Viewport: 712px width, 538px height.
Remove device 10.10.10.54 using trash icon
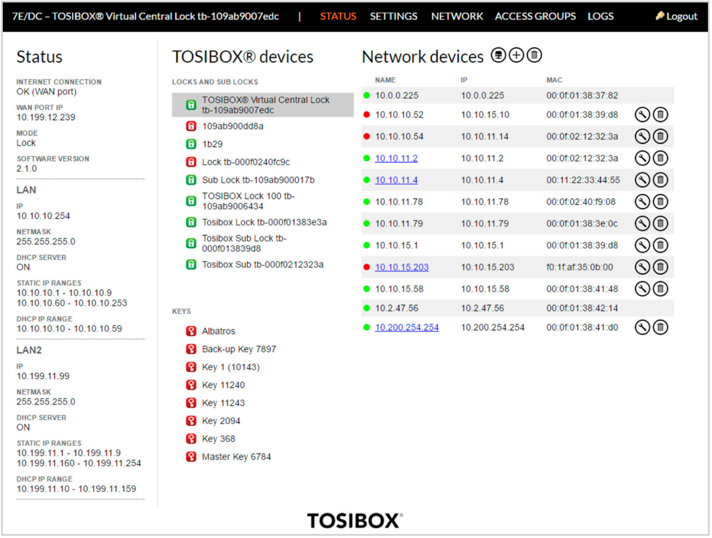pos(661,137)
